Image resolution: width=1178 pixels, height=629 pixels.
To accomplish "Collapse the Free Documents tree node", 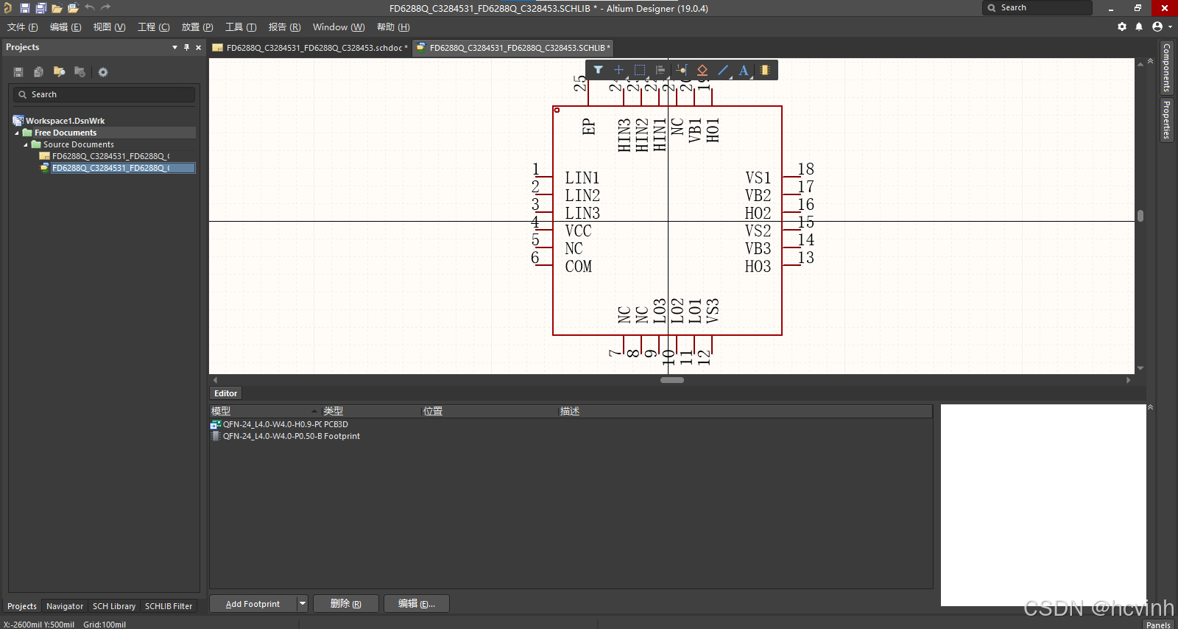I will (x=17, y=133).
